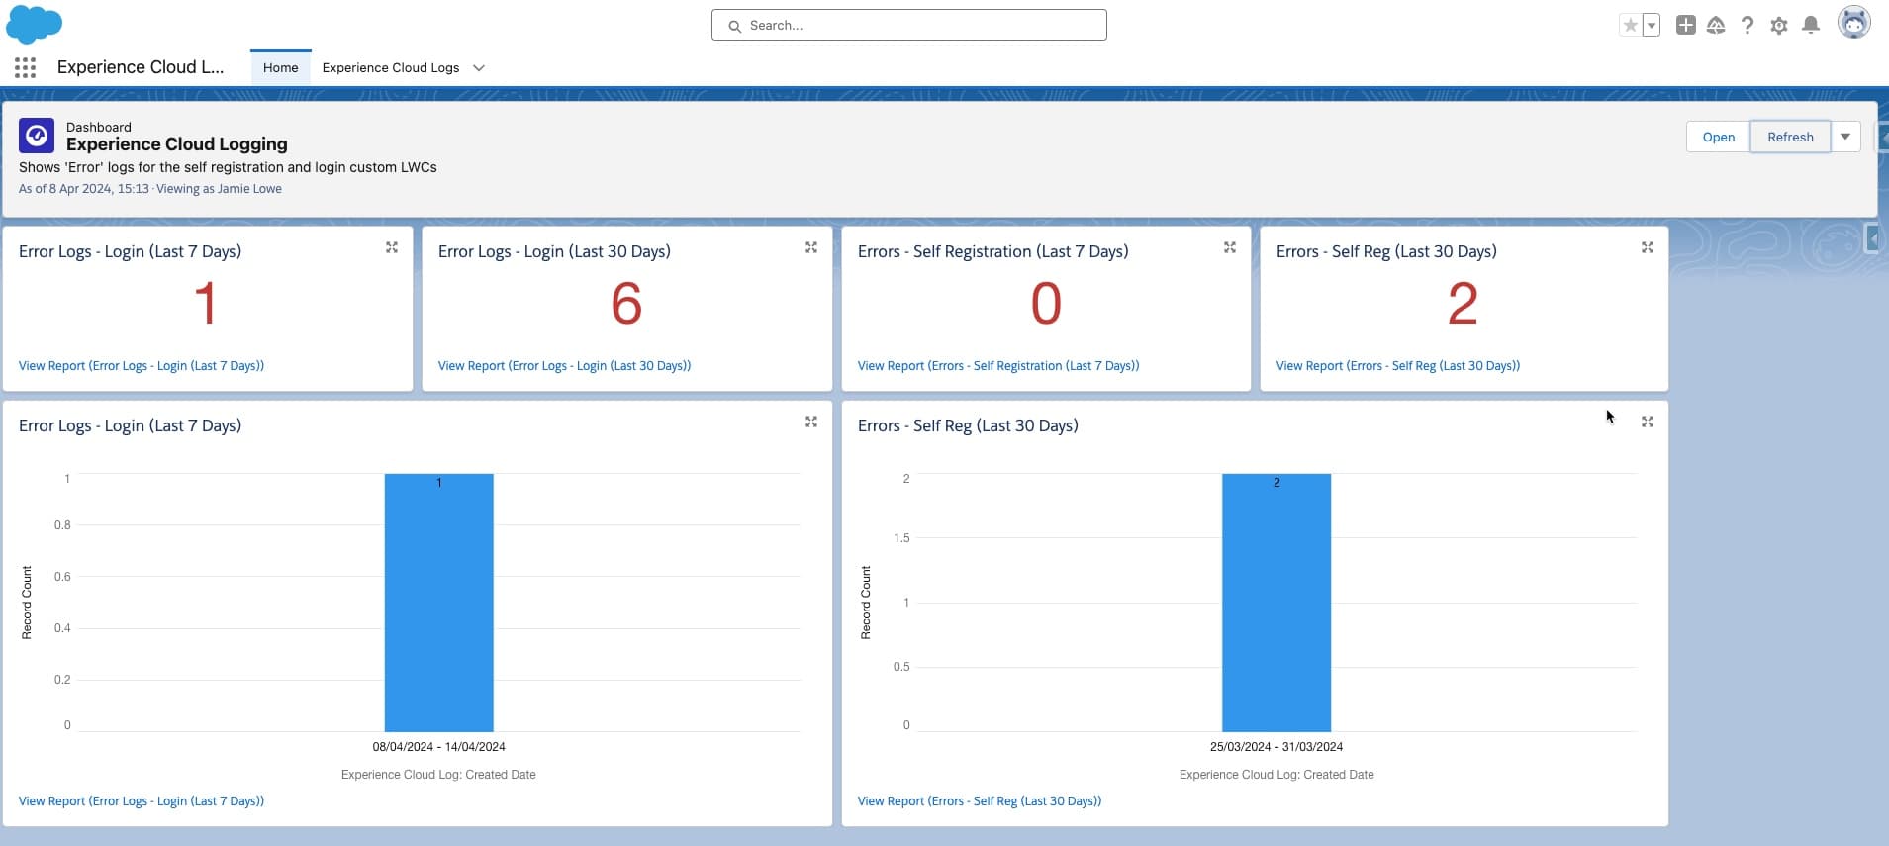Open the user profile avatar
This screenshot has width=1889, height=846.
click(x=1854, y=22)
